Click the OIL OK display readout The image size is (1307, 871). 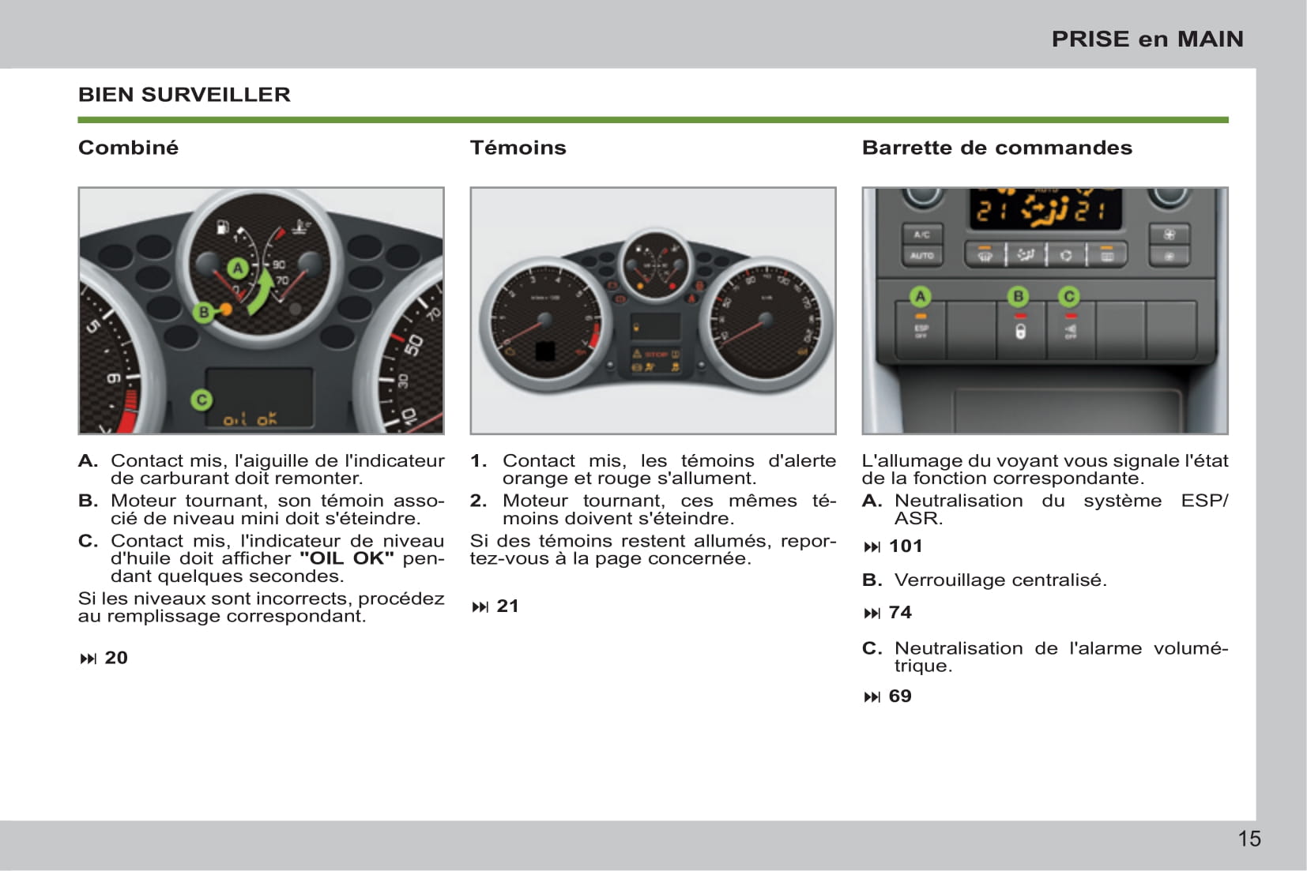250,419
